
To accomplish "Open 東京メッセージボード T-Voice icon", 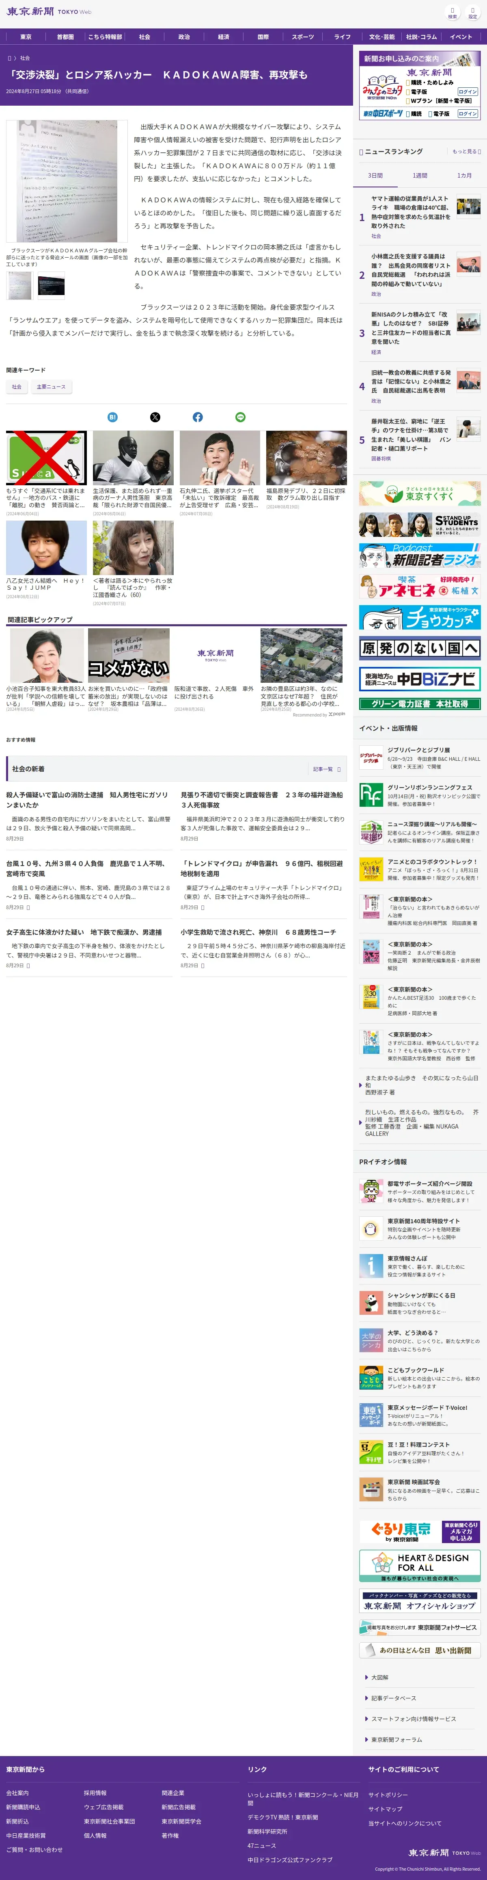I will click(x=371, y=1415).
